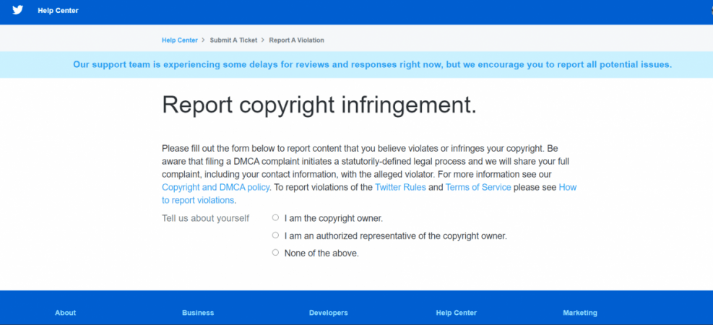Open the Marketing footer link
This screenshot has width=713, height=325.
[x=580, y=313]
